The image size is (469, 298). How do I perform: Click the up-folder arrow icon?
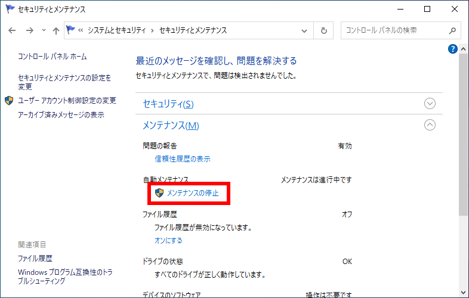pos(55,30)
